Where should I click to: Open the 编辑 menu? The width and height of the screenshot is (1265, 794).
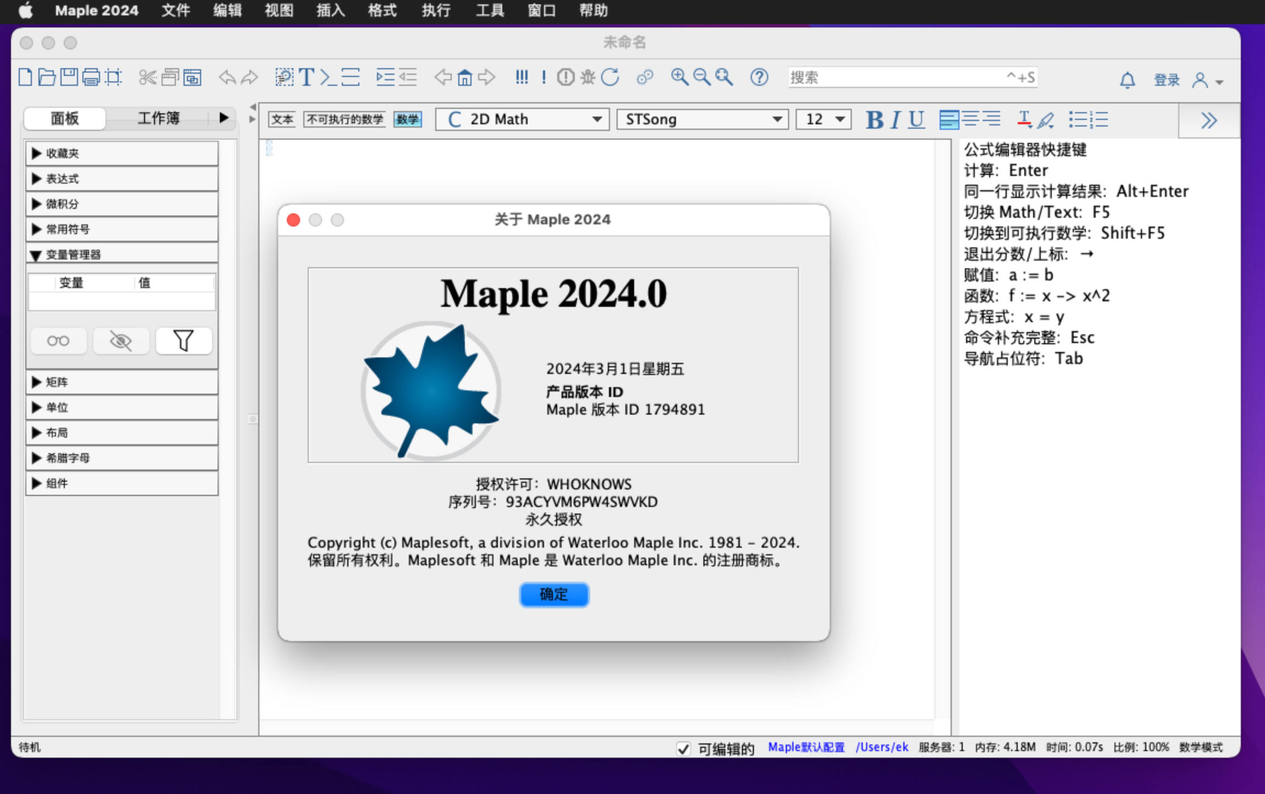point(227,10)
